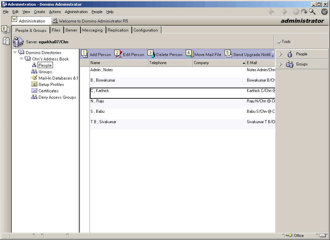The height and width of the screenshot is (240, 330).
Task: Click the bookmark bar icon marked B
Action: [6, 30]
